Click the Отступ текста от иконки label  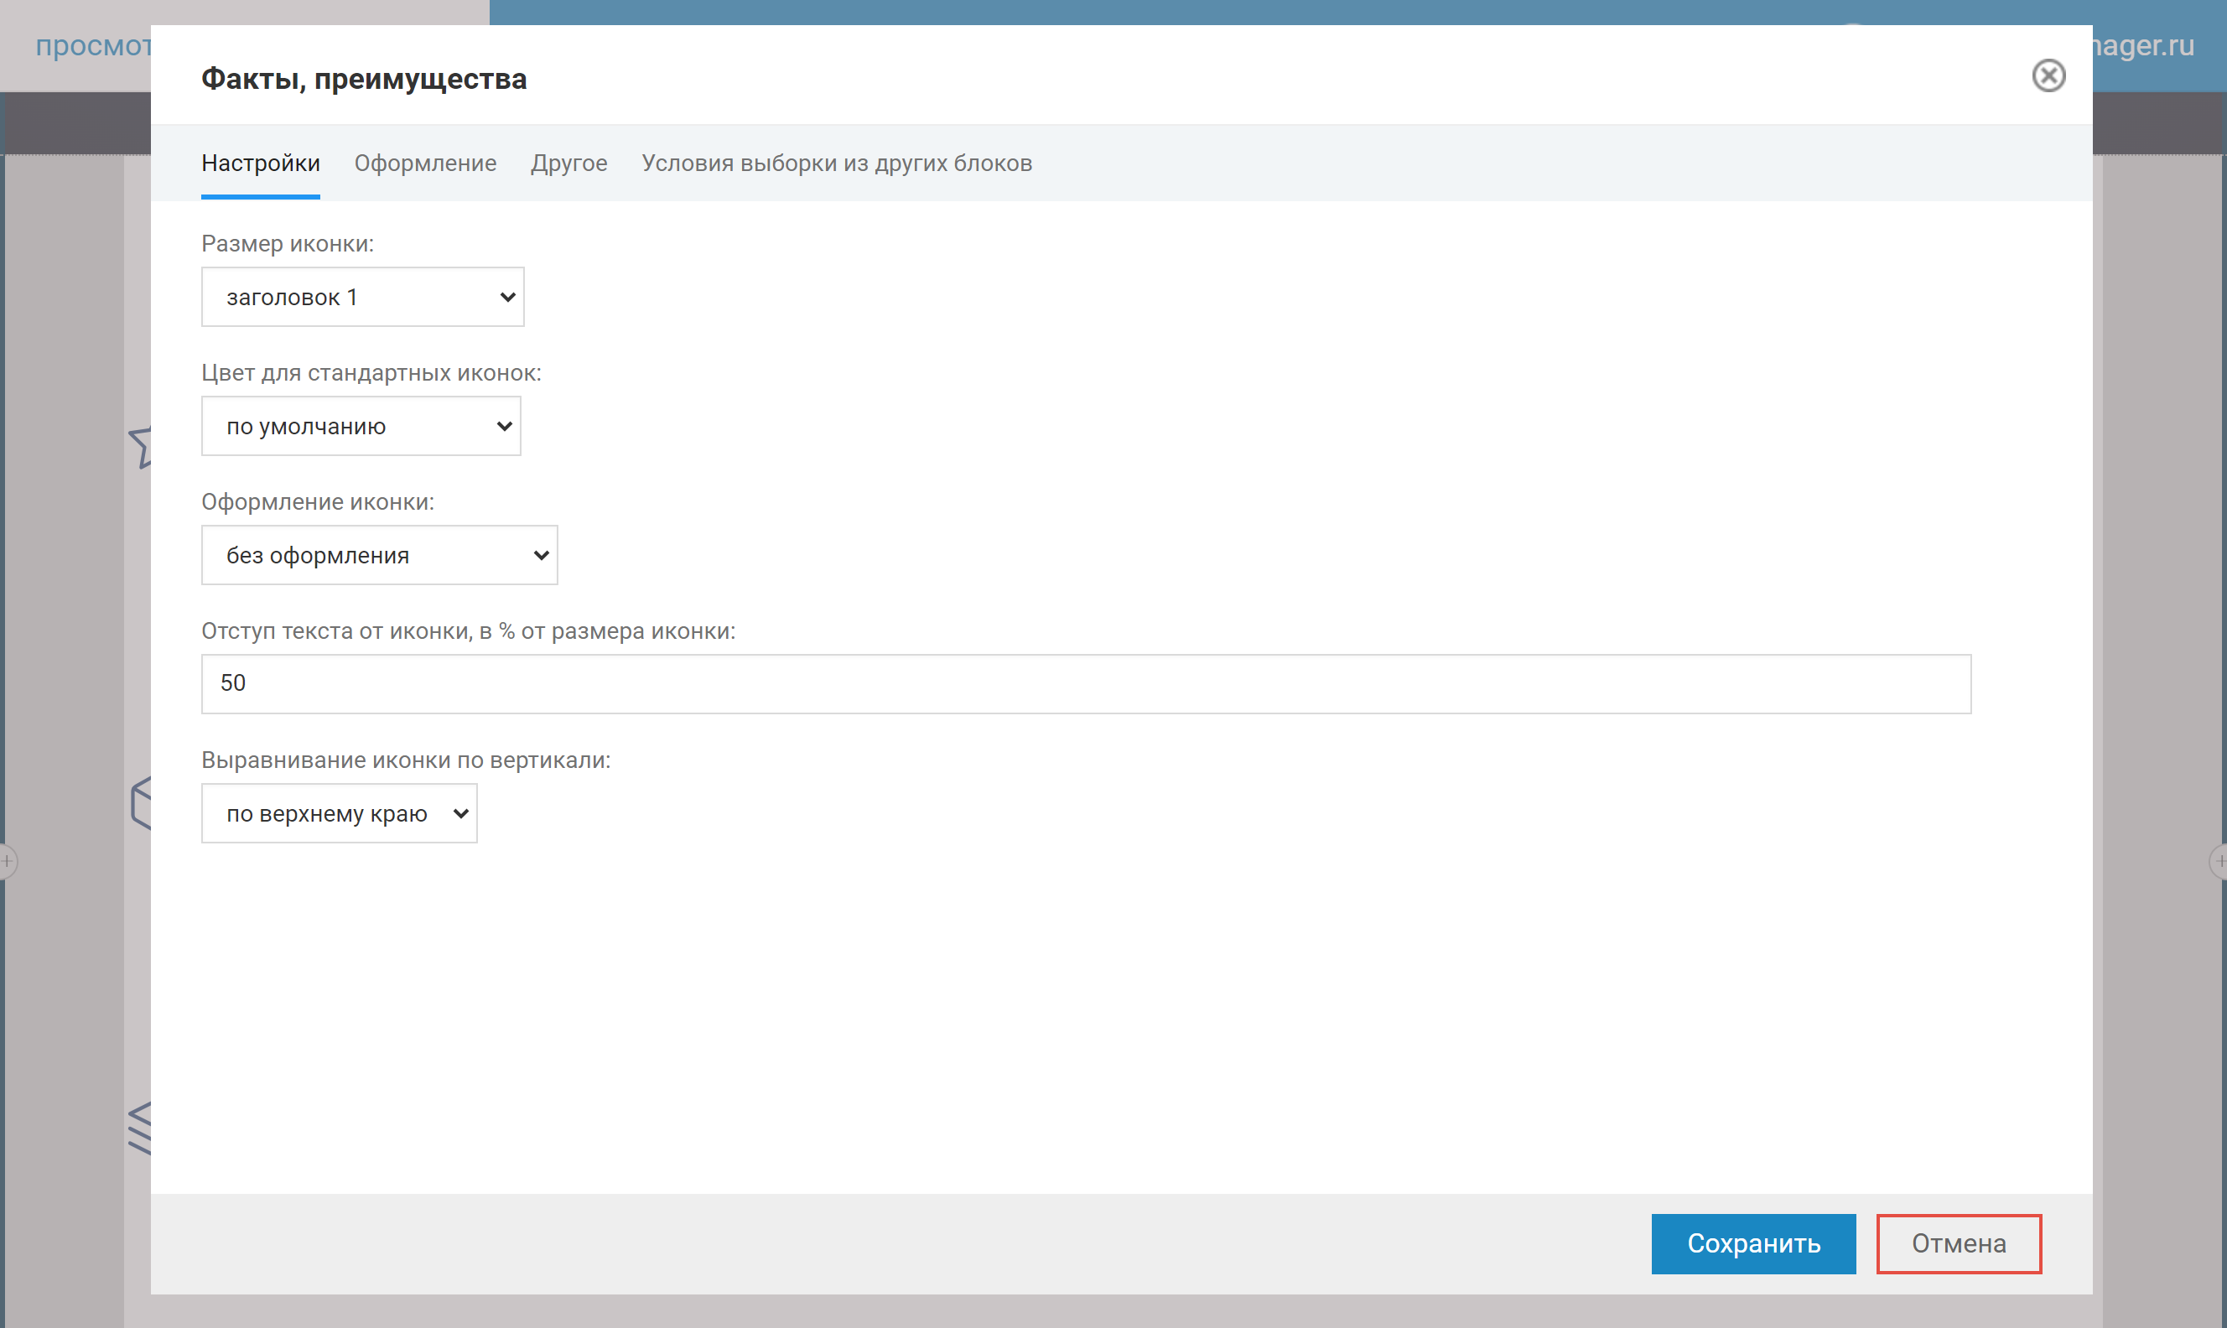click(x=468, y=631)
